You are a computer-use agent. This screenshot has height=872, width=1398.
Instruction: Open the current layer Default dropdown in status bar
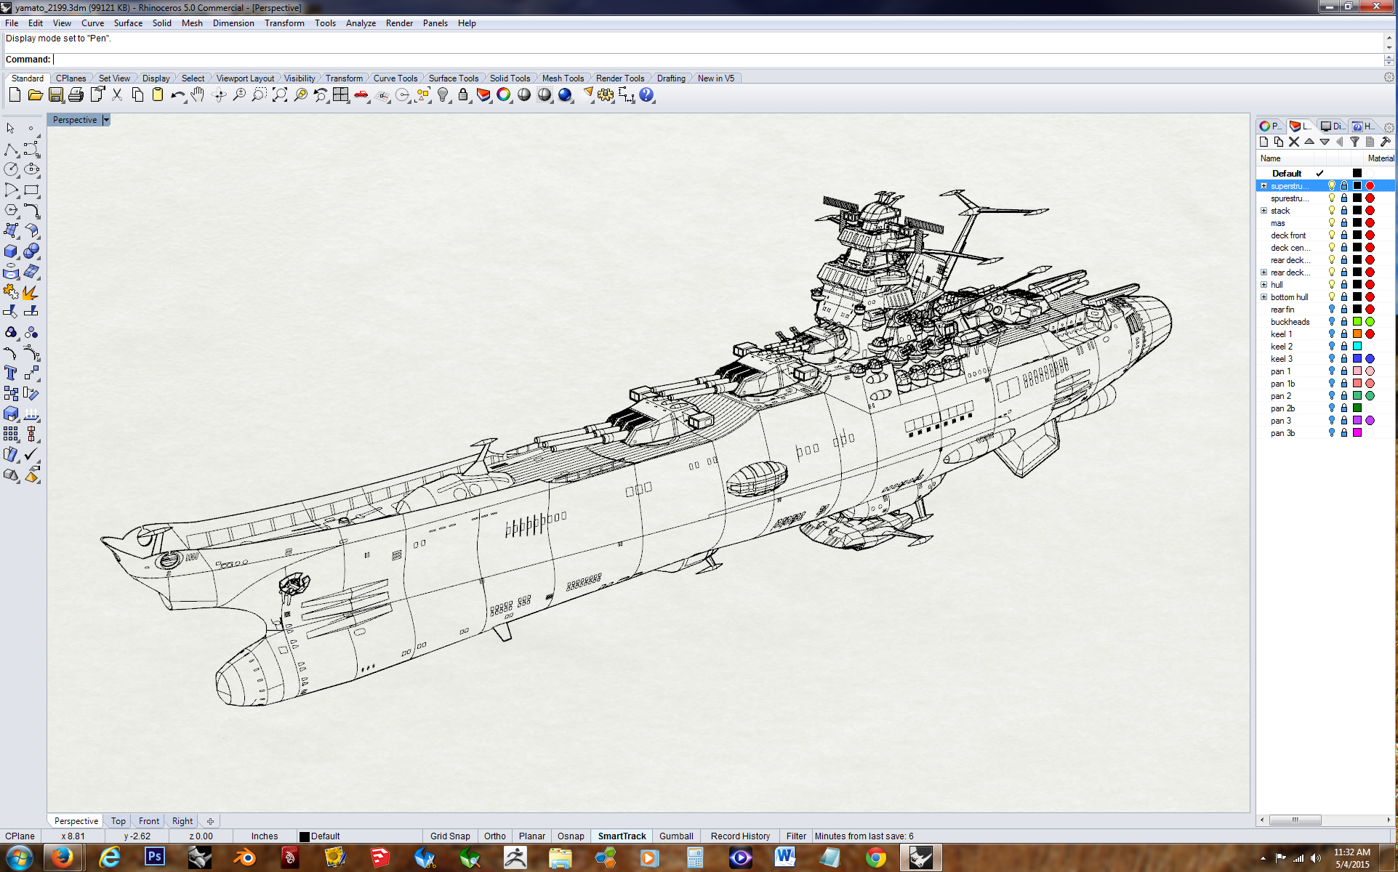pyautogui.click(x=358, y=836)
